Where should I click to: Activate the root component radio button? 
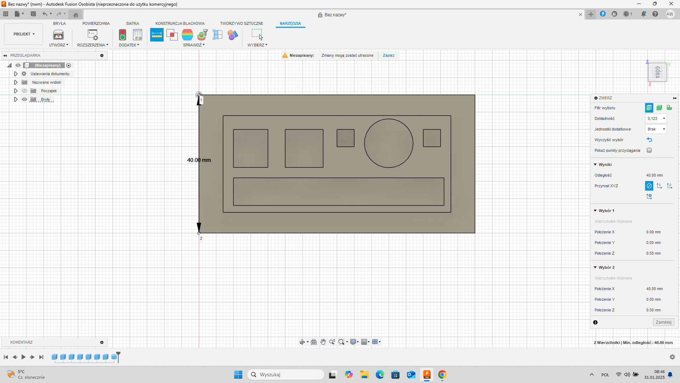pyautogui.click(x=69, y=65)
